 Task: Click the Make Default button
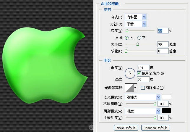(x=126, y=128)
